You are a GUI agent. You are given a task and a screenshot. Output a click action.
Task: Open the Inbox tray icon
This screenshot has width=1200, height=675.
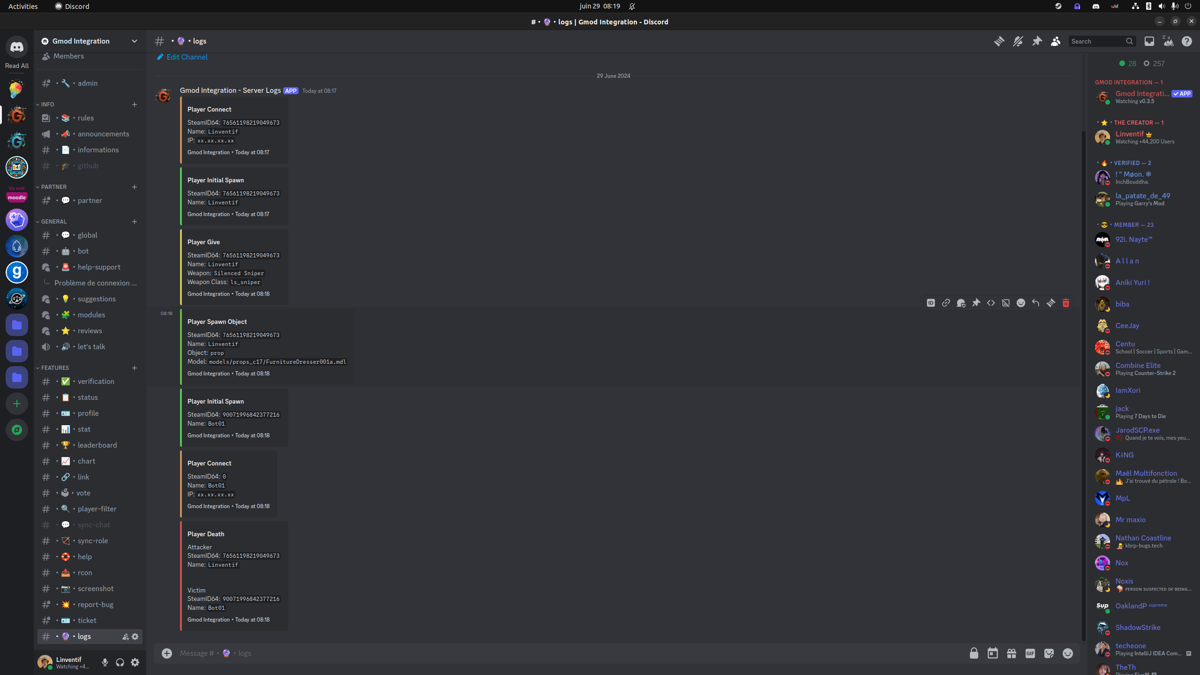pos(1149,41)
